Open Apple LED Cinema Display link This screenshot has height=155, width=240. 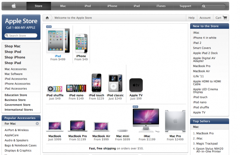205,91
